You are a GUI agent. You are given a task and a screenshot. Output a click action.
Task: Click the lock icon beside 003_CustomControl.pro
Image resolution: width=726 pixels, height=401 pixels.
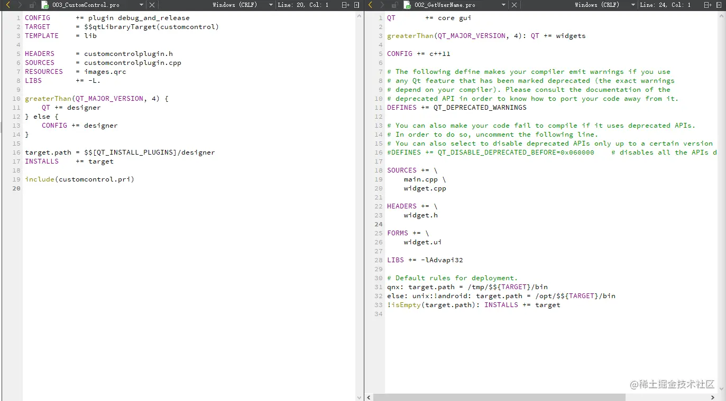32,5
